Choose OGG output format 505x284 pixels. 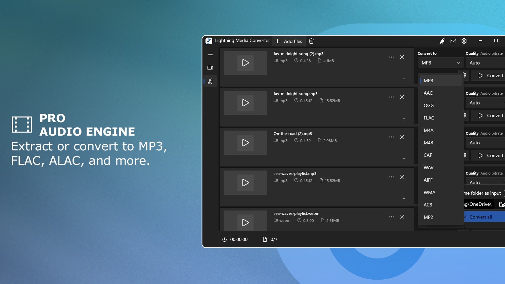pyautogui.click(x=441, y=105)
